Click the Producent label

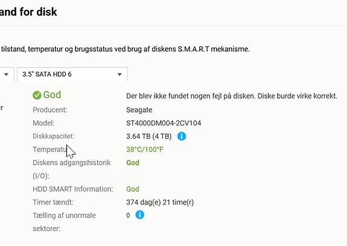click(50, 110)
